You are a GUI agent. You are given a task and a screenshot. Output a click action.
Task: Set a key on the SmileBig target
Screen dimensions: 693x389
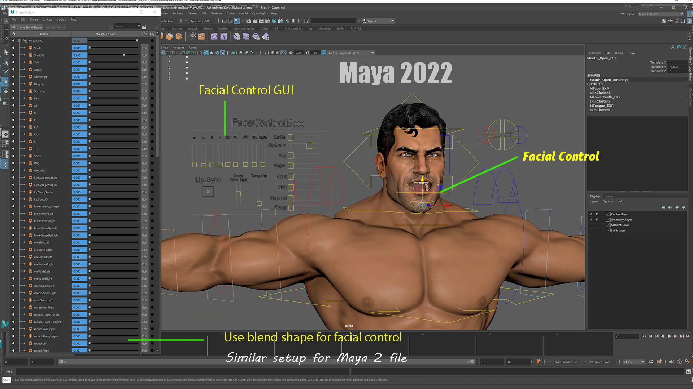(x=152, y=55)
